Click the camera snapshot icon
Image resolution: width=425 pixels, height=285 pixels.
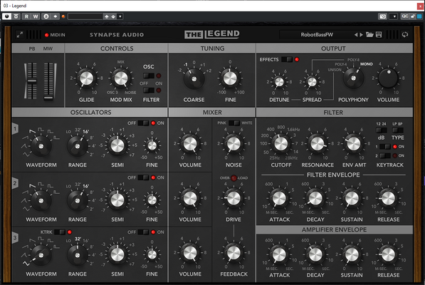382,16
